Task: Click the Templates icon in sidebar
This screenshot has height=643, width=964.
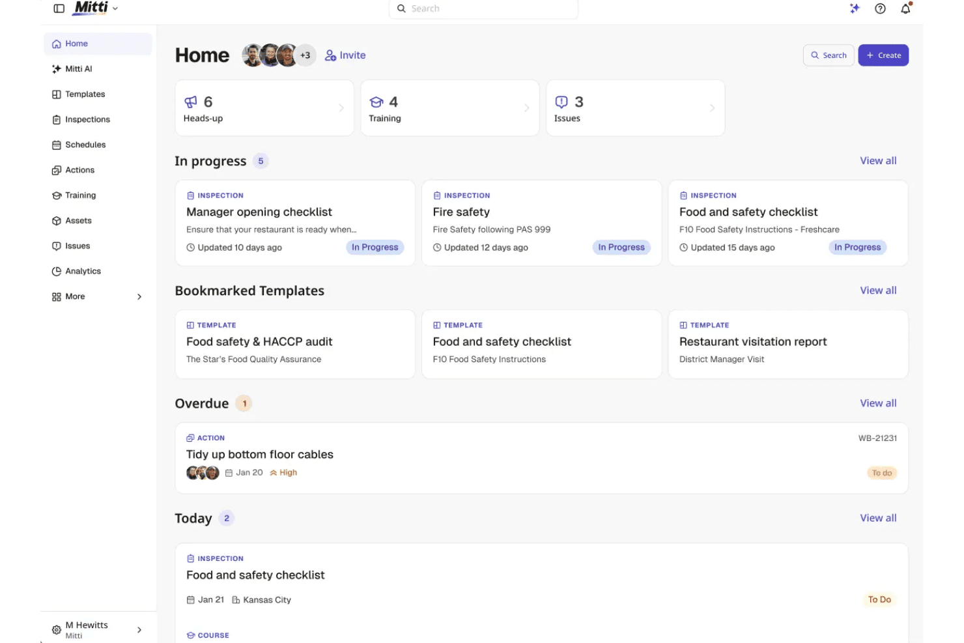Action: click(57, 94)
